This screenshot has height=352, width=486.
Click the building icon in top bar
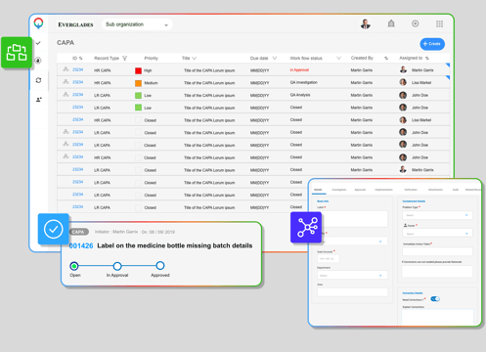coord(391,23)
